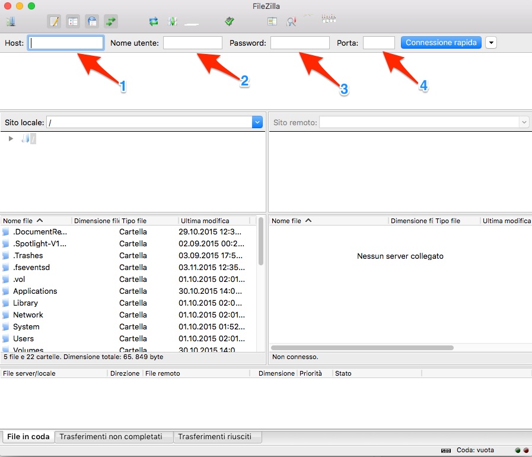The image size is (532, 457).
Task: Click the queue size icon in status bar
Action: pos(446,450)
